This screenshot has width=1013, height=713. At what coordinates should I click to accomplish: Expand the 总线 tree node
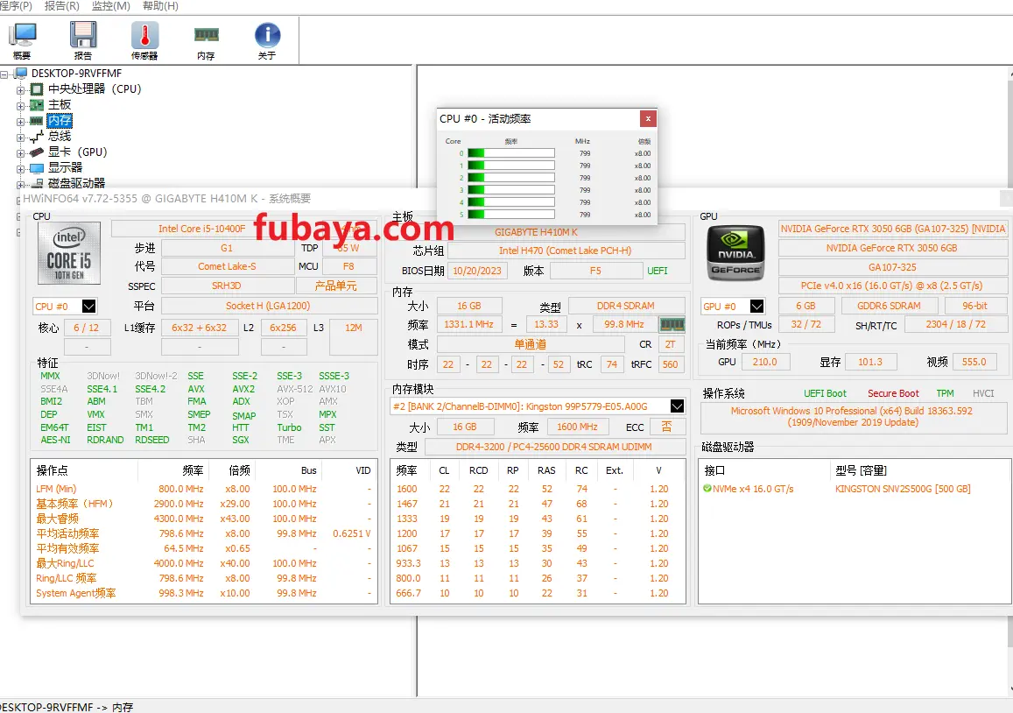tap(21, 137)
